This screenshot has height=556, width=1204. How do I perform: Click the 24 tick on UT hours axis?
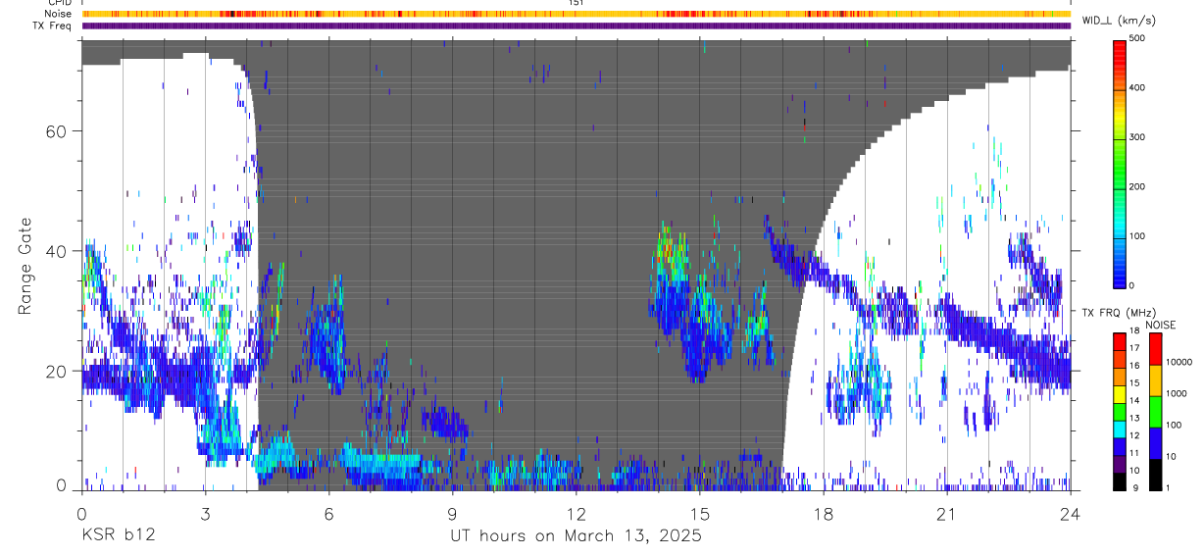click(x=1071, y=513)
